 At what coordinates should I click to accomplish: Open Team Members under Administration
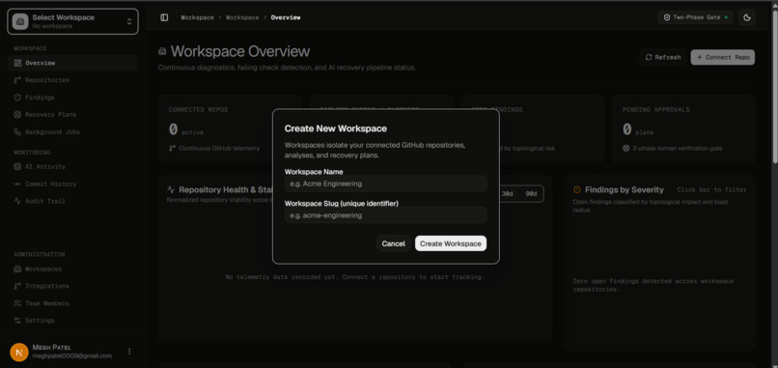(x=73, y=303)
